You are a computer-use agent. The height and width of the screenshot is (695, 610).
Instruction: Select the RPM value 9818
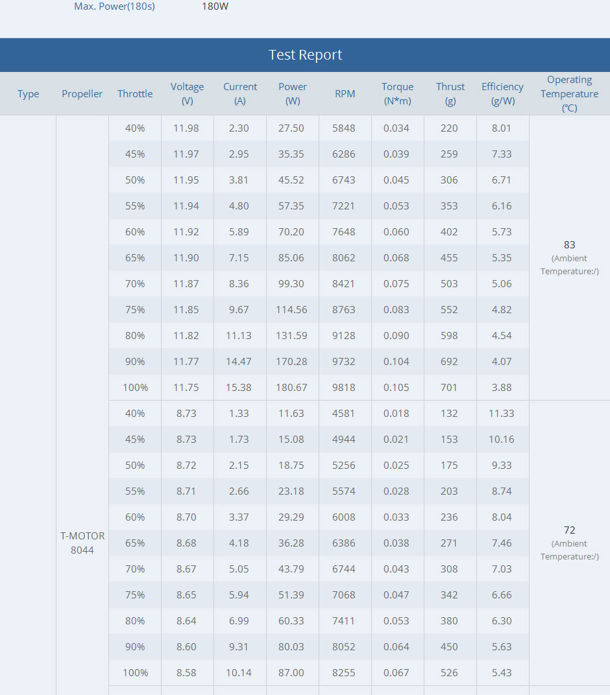point(344,388)
